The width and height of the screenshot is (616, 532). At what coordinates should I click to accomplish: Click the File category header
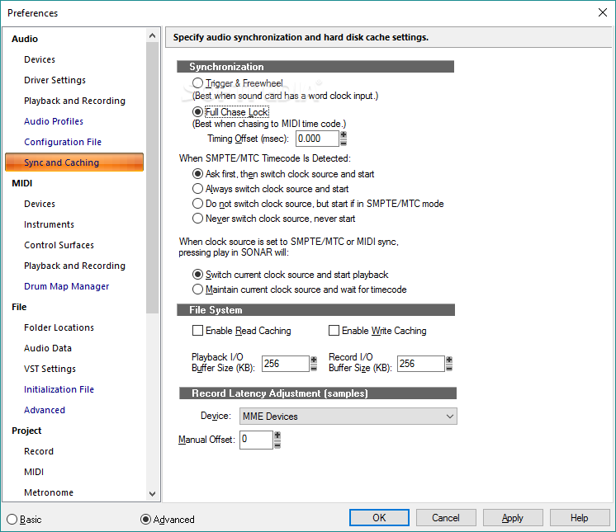click(19, 307)
